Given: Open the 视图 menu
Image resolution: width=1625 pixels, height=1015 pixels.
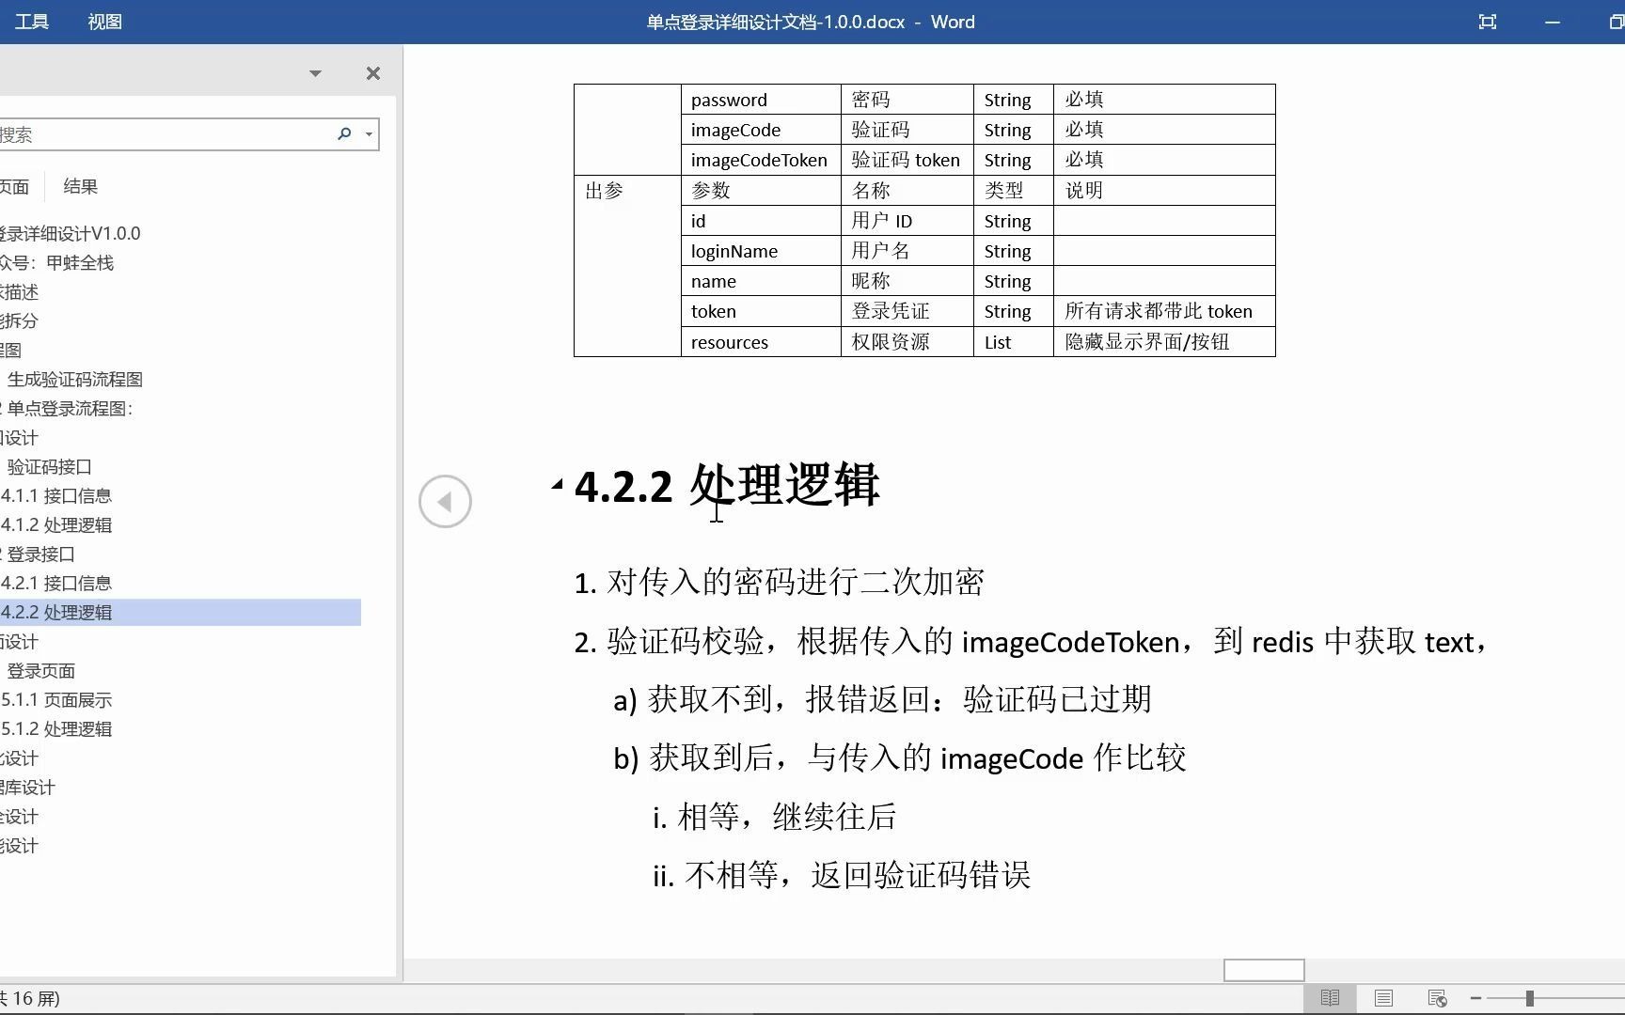Looking at the screenshot, I should point(104,22).
